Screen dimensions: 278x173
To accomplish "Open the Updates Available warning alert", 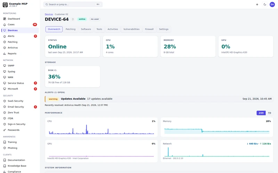I will click(x=159, y=99).
